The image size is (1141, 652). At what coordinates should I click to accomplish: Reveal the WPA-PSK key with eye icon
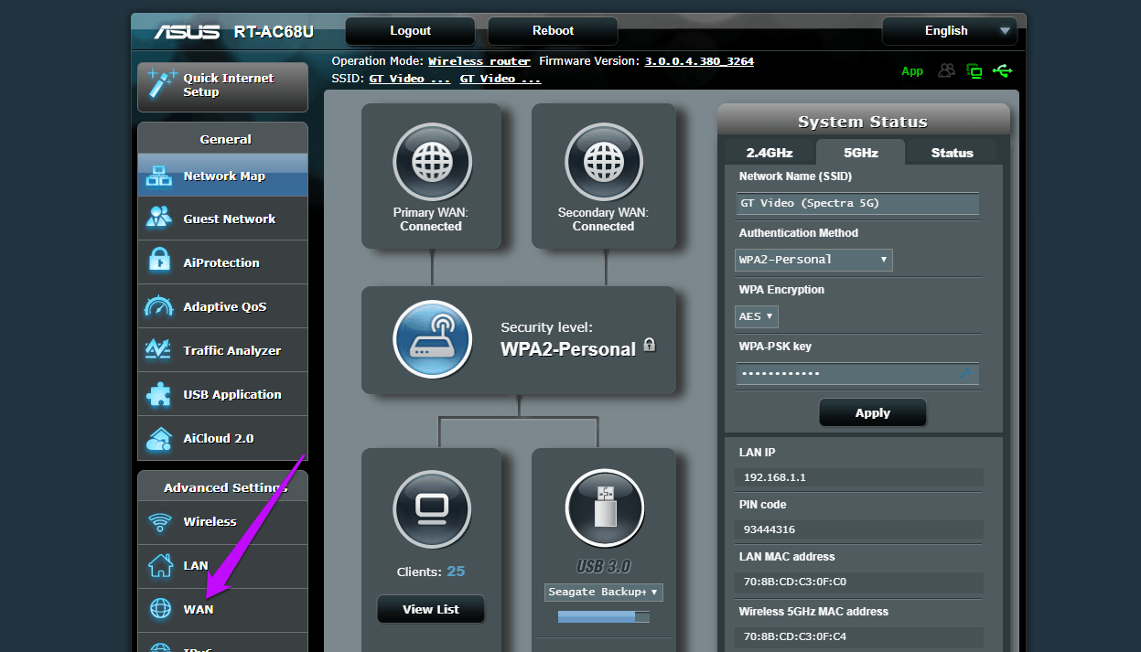964,373
